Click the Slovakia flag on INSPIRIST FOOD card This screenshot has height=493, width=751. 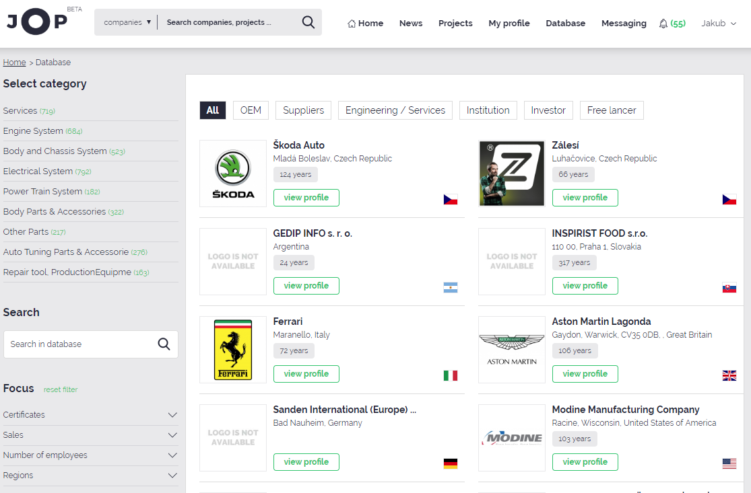[x=729, y=287]
